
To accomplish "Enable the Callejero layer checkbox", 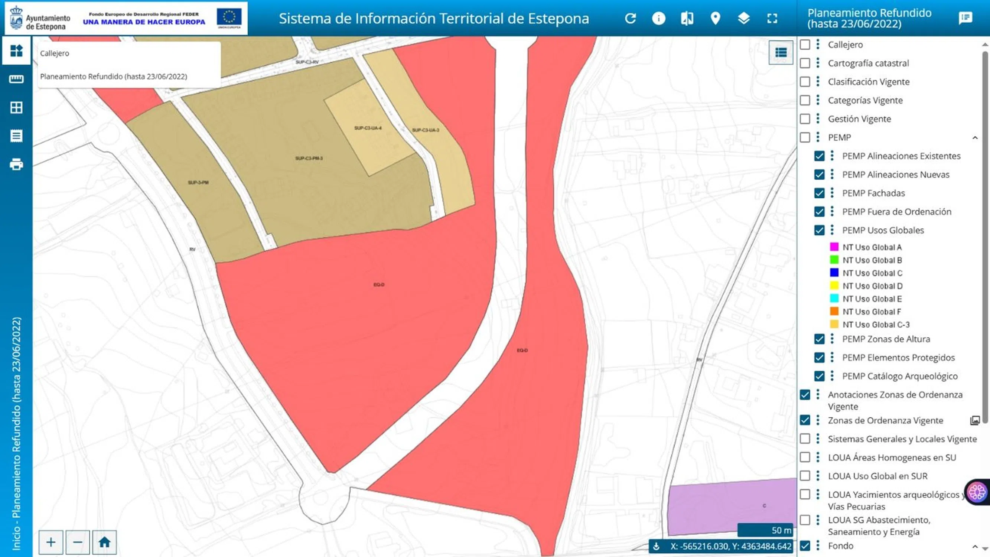I will [805, 45].
